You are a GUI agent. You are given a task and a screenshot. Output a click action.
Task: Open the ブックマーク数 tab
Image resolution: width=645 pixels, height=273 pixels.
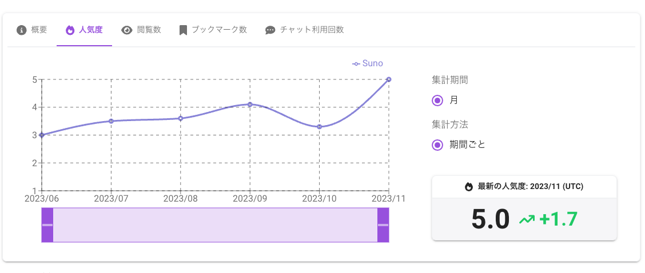219,30
